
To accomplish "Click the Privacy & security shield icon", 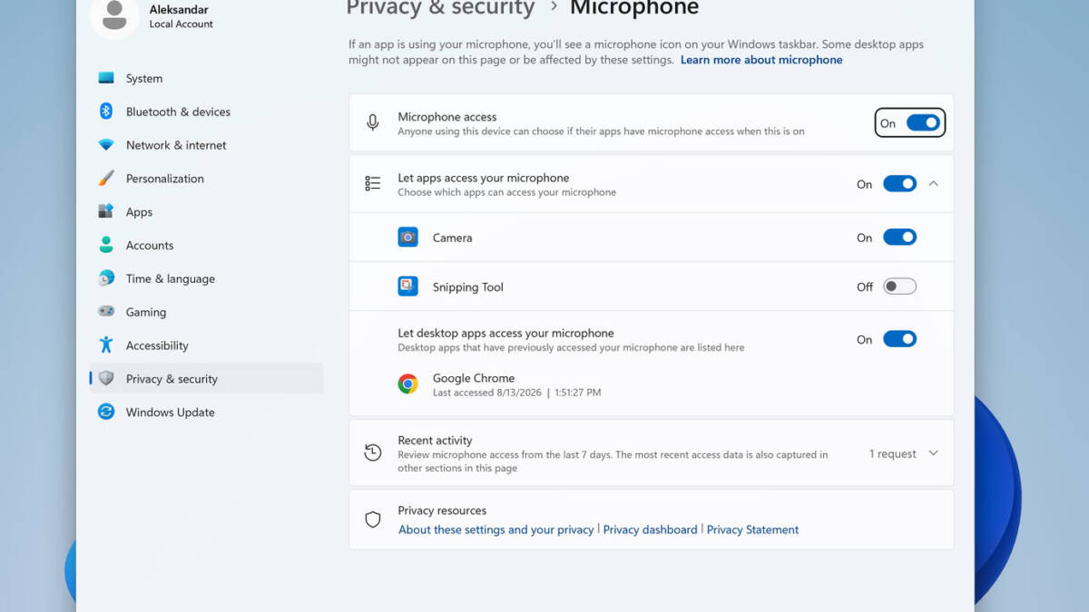I will (x=106, y=379).
